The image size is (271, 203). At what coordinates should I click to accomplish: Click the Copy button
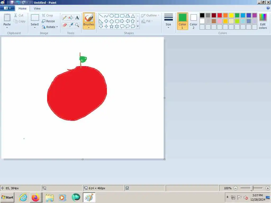click(20, 21)
